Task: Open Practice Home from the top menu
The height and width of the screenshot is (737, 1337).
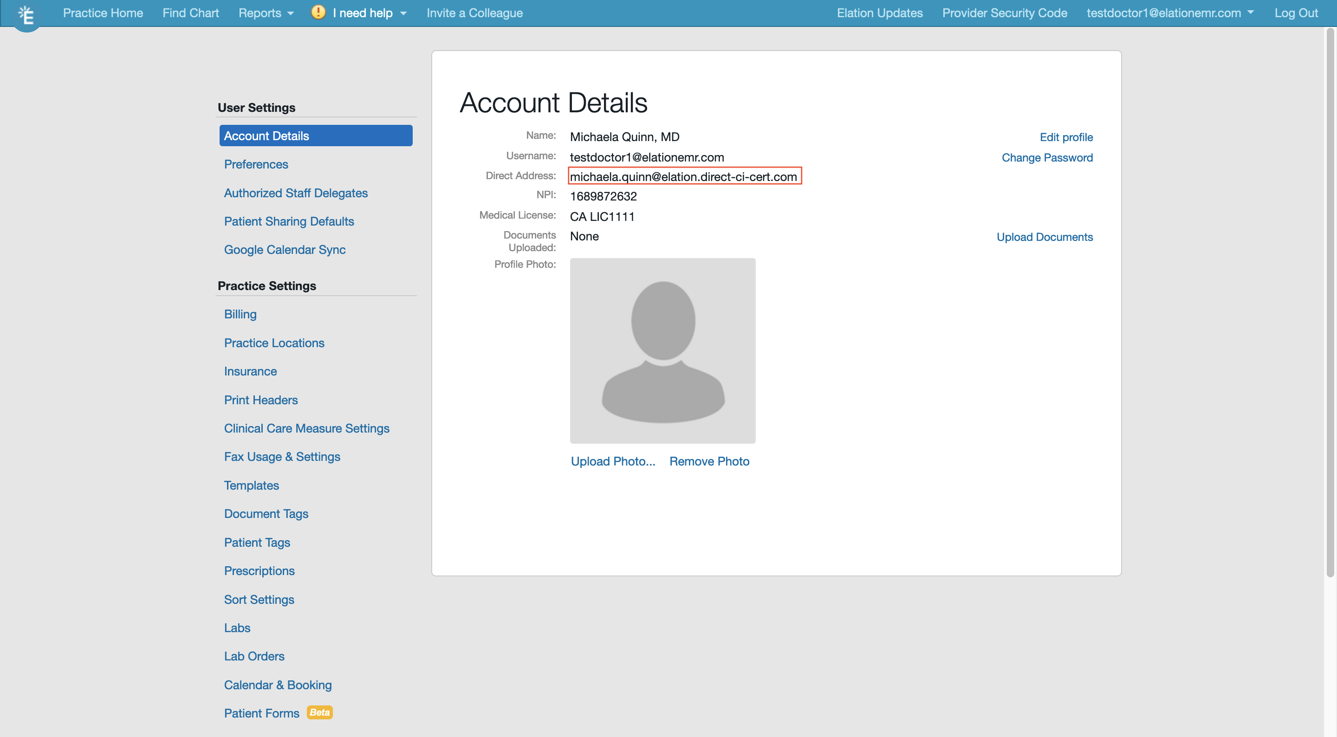Action: pyautogui.click(x=102, y=13)
